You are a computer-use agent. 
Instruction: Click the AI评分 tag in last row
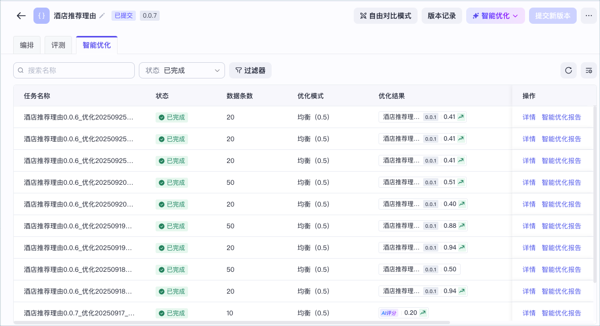[x=389, y=313]
